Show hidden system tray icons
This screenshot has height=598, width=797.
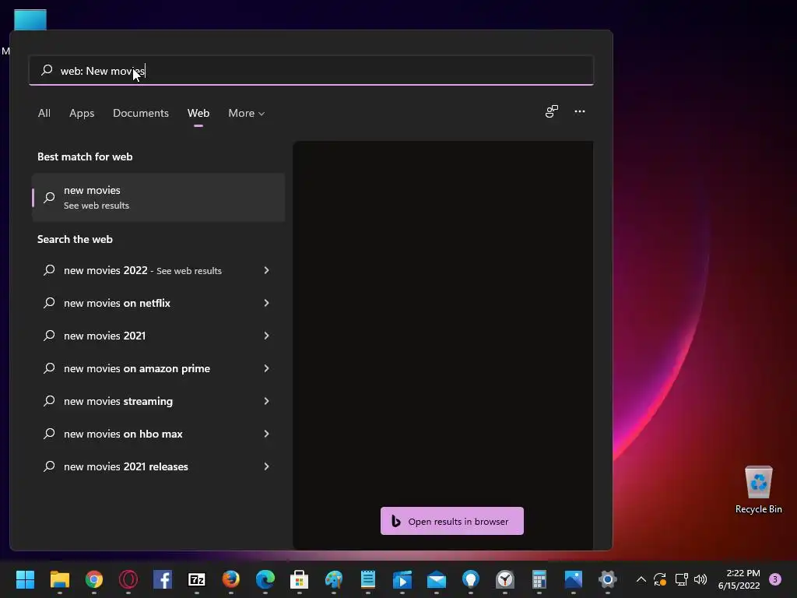[641, 579]
